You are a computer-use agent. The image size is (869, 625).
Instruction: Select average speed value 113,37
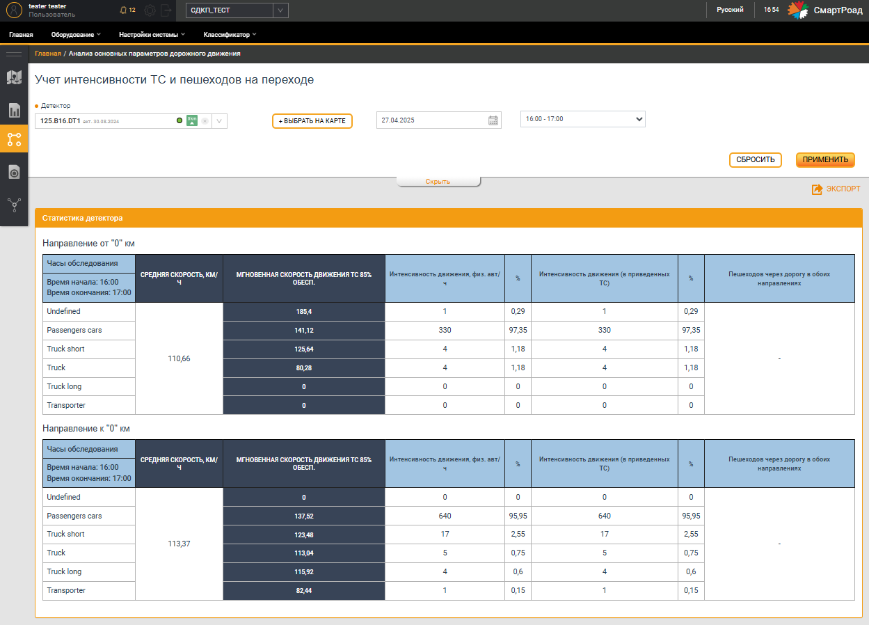[x=179, y=544]
